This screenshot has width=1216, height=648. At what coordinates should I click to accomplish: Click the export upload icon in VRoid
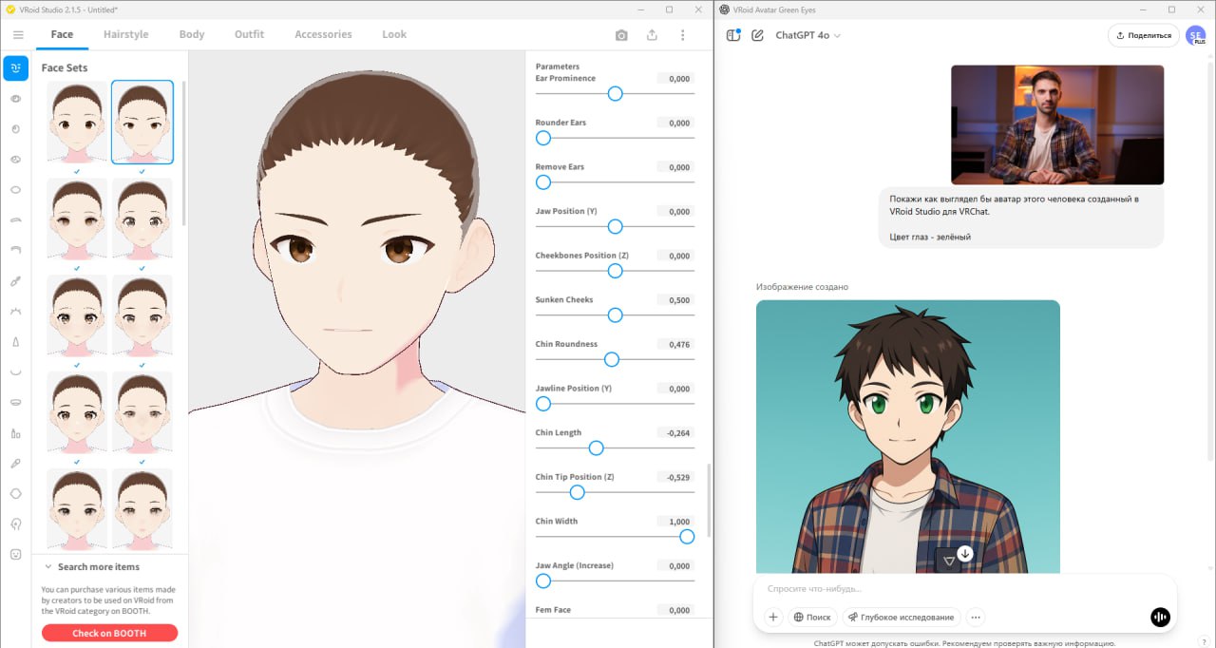652,35
